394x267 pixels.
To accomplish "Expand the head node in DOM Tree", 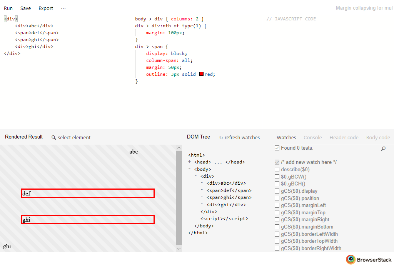I will (190, 162).
